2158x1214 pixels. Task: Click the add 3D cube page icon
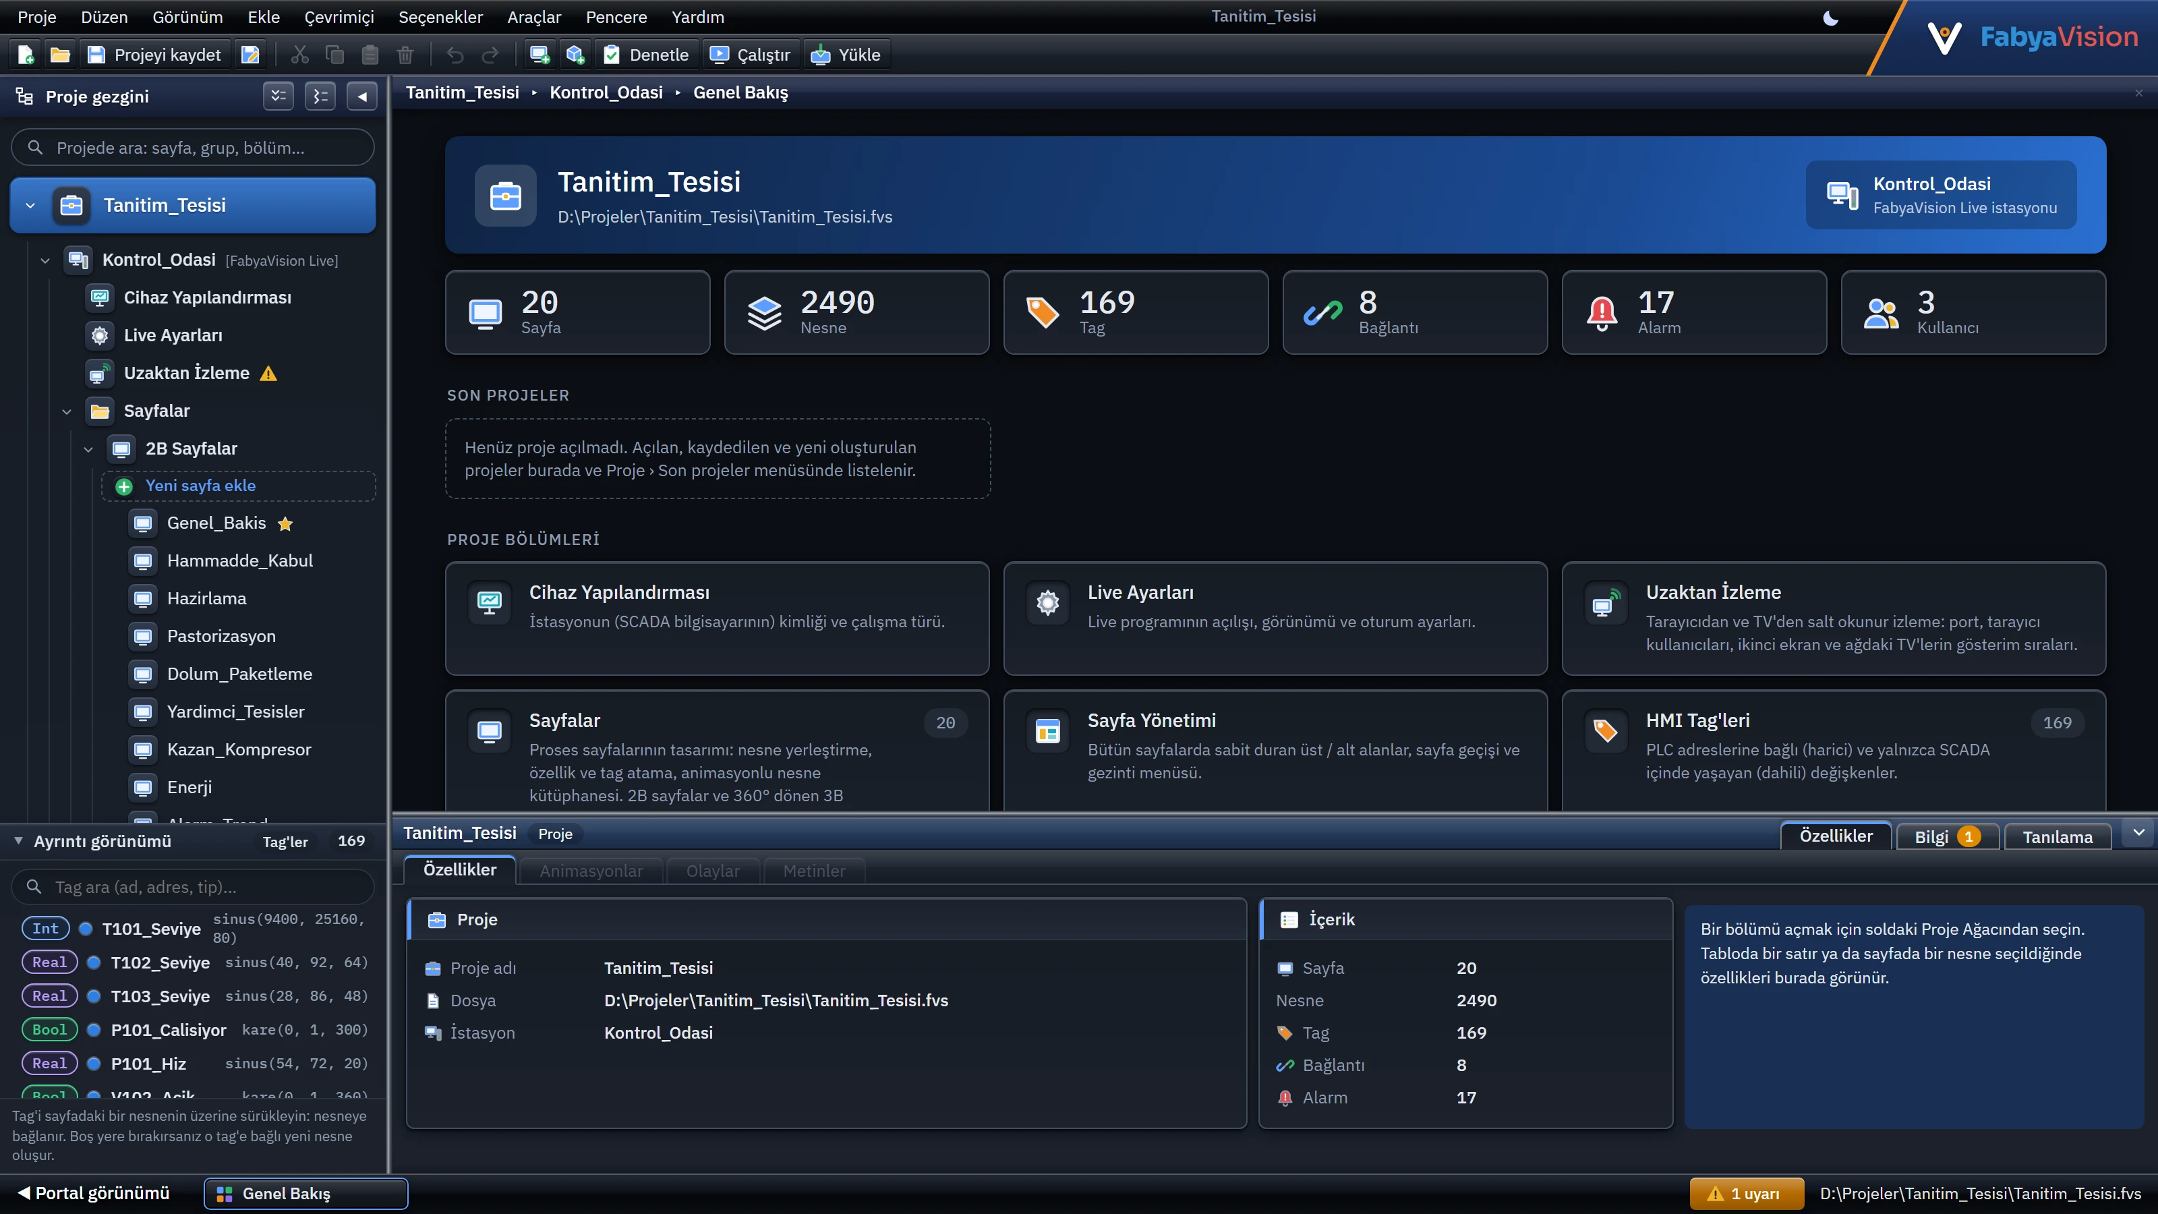coord(574,55)
